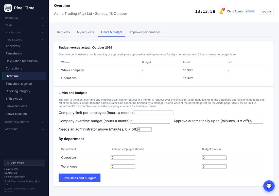Follow the Contact us link
This screenshot has height=196, width=279.
click(10, 173)
